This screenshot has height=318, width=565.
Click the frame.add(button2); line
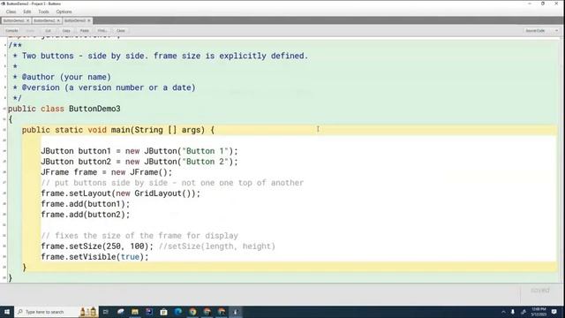tap(85, 215)
